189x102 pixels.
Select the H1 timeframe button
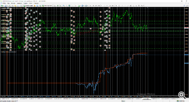click(102, 6)
